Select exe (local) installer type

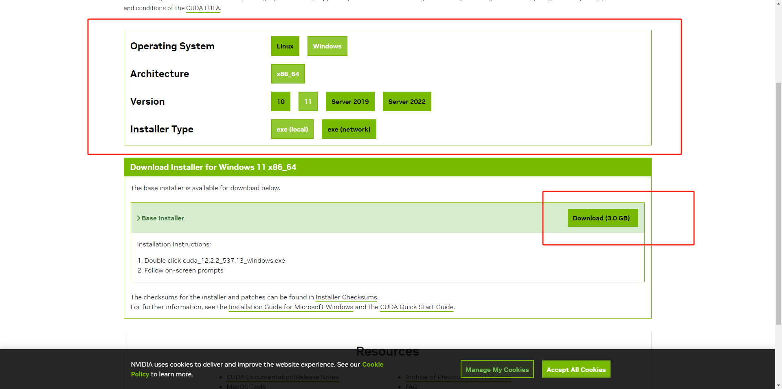click(292, 129)
